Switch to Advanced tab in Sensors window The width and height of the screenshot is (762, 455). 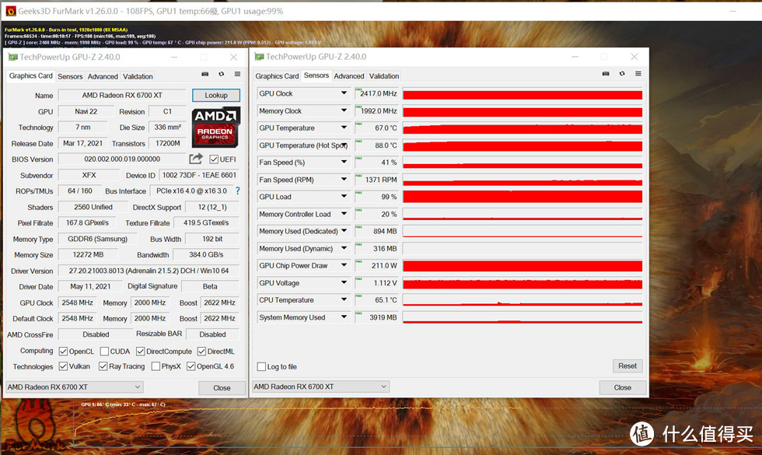coord(349,76)
